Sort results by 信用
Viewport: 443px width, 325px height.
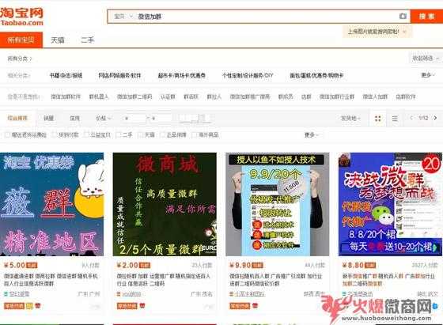coord(74,118)
